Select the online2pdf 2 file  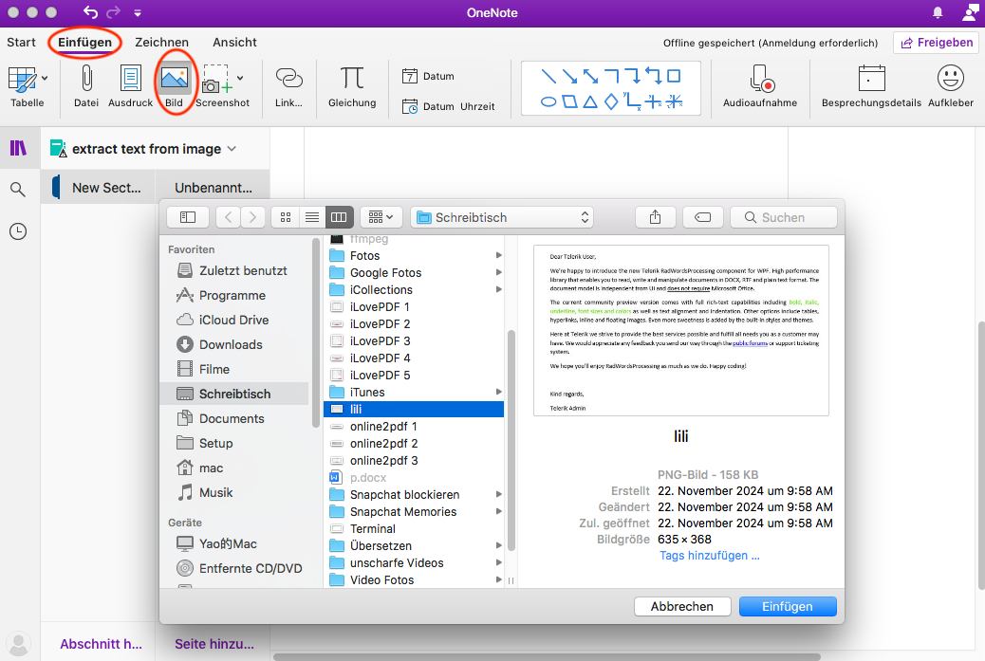click(414, 443)
